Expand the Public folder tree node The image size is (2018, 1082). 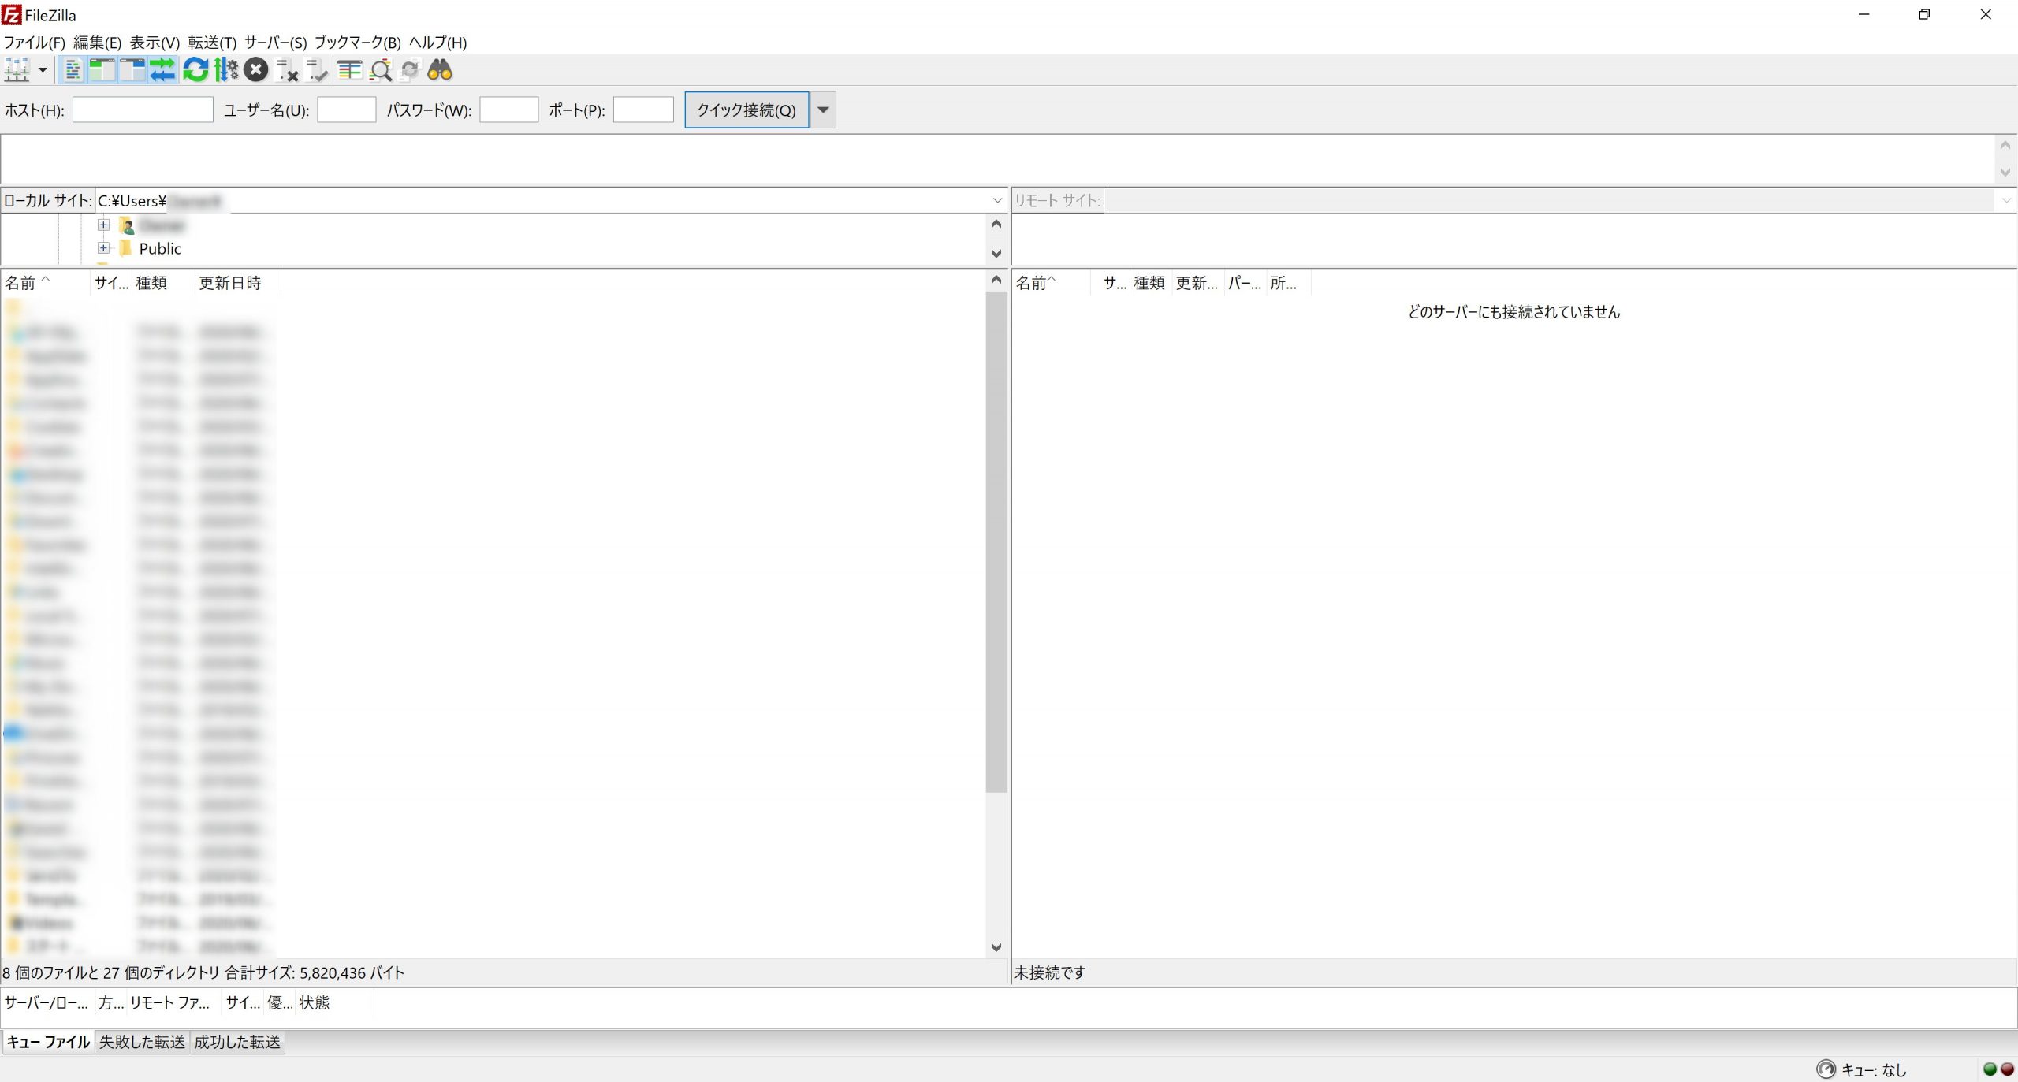pyautogui.click(x=103, y=248)
